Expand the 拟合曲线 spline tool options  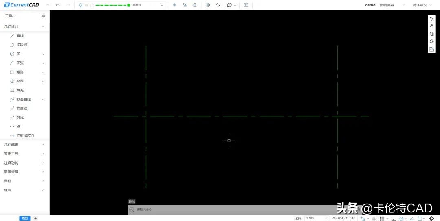(43, 99)
